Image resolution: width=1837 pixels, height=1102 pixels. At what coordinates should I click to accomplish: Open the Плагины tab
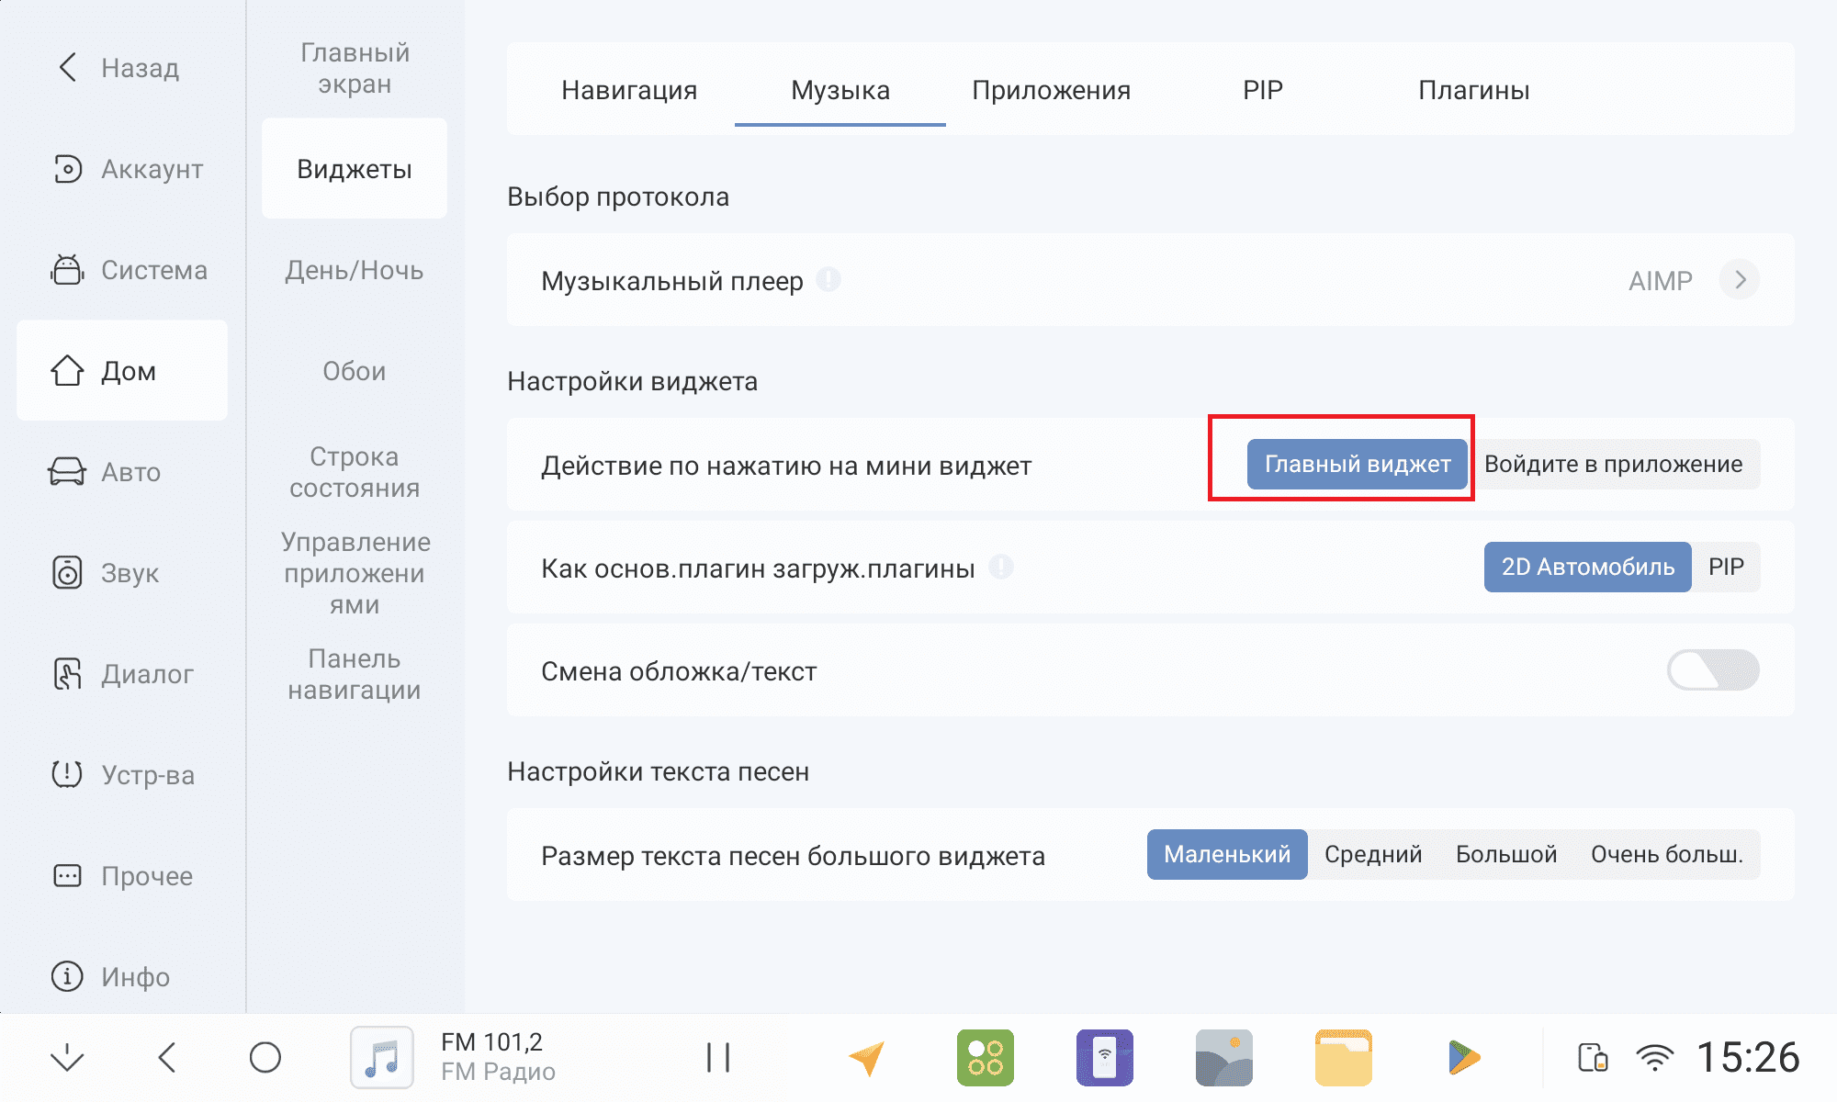[x=1473, y=90]
